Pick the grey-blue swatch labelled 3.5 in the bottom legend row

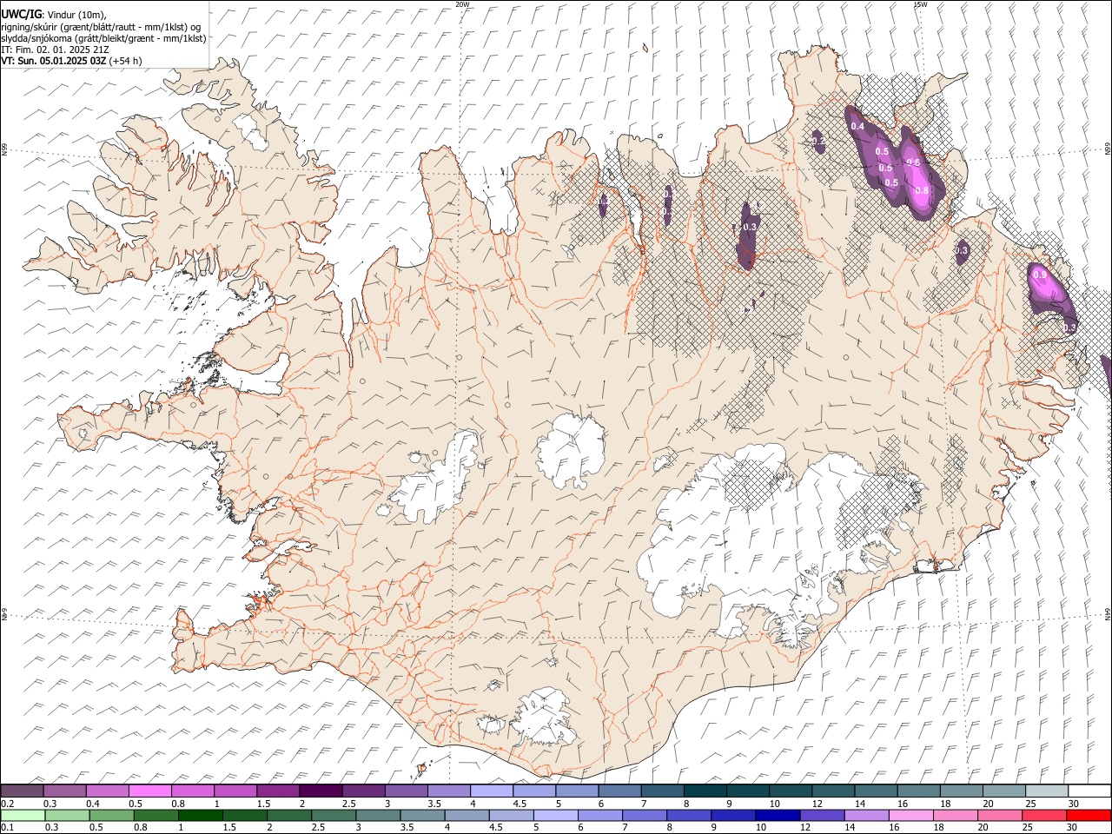(x=422, y=815)
